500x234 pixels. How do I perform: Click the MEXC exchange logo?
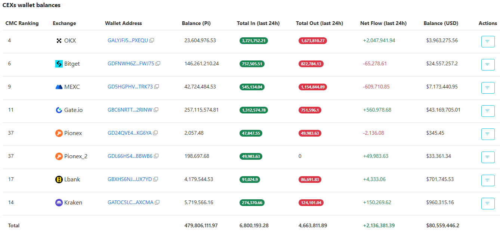[x=58, y=87]
